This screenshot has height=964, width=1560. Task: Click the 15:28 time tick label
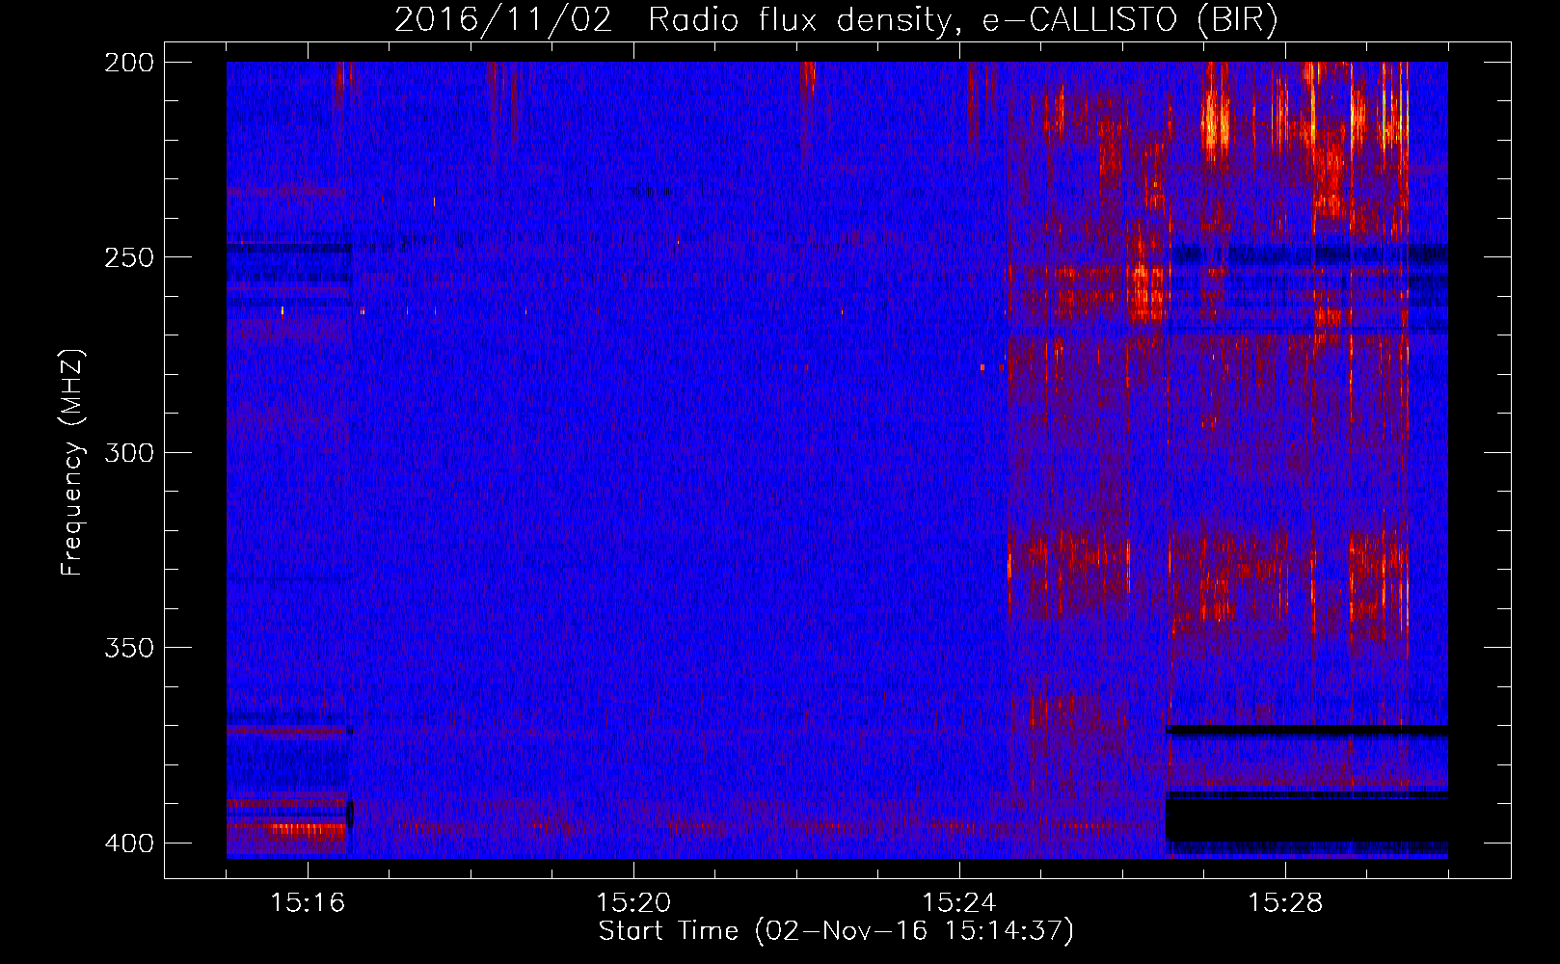pos(1285,903)
